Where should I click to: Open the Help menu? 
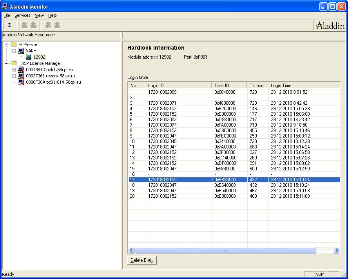[53, 15]
